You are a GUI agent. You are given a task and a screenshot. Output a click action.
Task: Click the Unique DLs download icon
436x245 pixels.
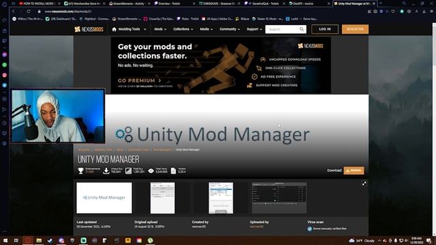(x=106, y=171)
